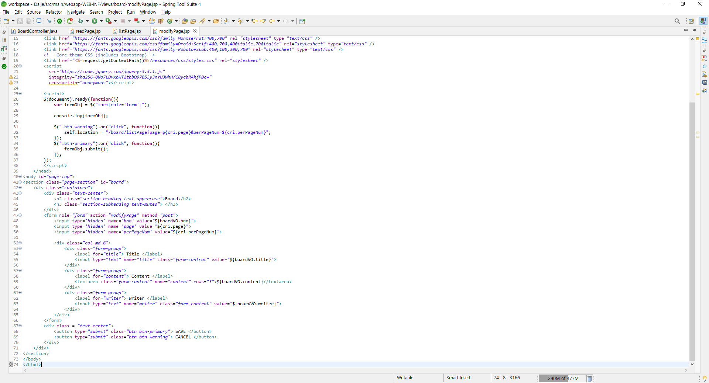Click the horizontal scrollbar right arrow
The width and height of the screenshot is (709, 383).
point(686,370)
